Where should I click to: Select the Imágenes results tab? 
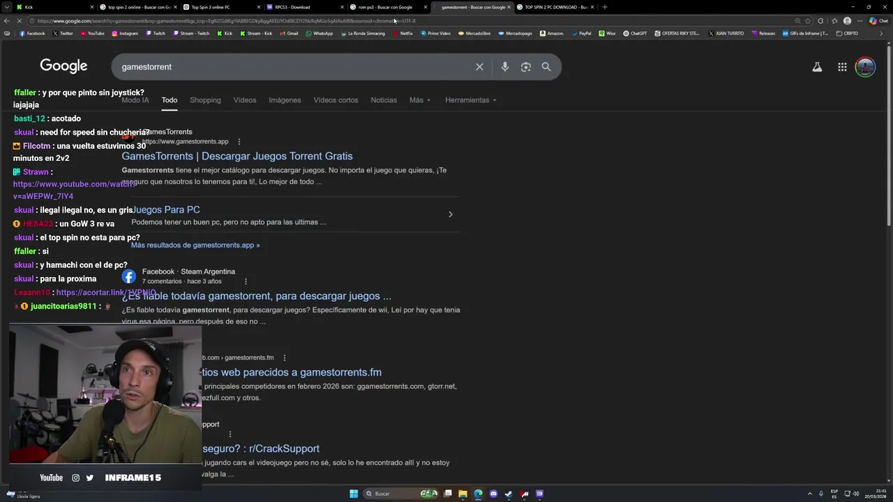[x=285, y=100]
